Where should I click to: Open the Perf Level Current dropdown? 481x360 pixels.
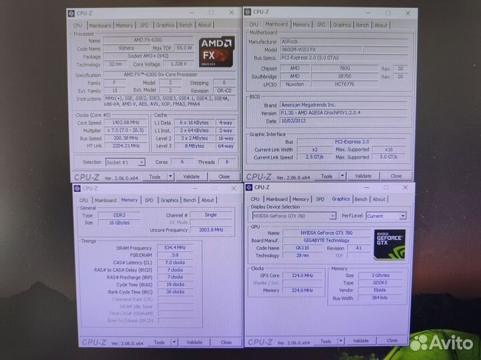[403, 216]
